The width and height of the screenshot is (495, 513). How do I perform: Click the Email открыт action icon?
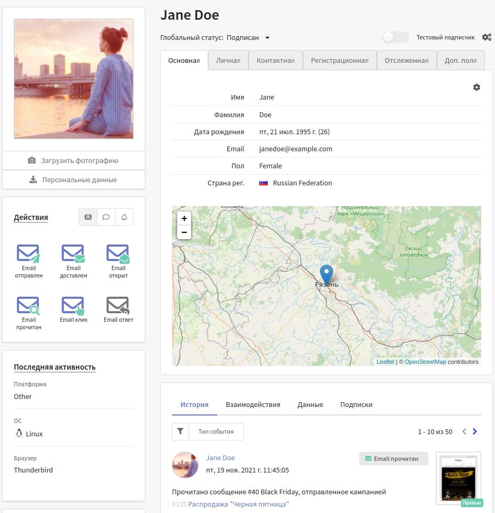tap(118, 254)
